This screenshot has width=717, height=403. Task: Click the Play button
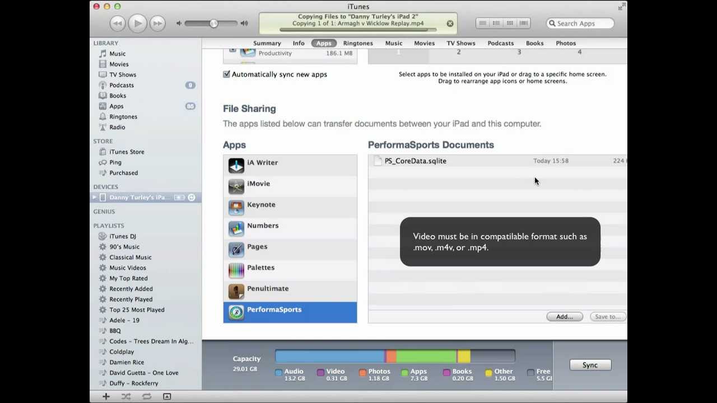point(137,23)
